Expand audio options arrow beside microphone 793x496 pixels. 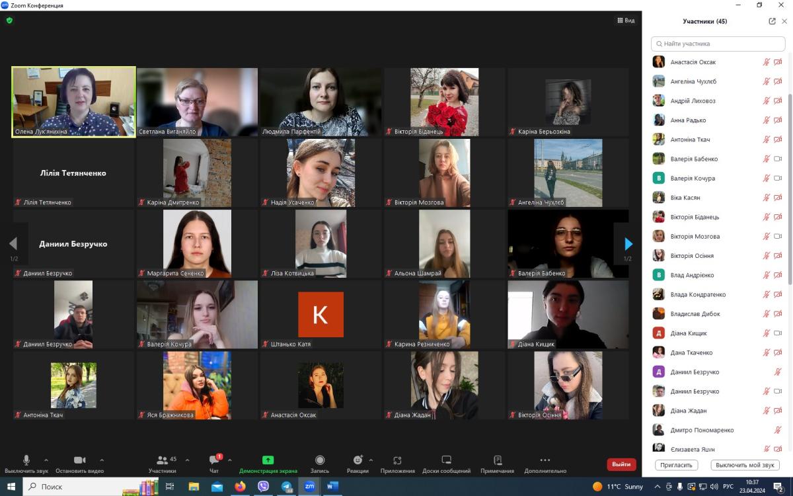click(x=46, y=460)
